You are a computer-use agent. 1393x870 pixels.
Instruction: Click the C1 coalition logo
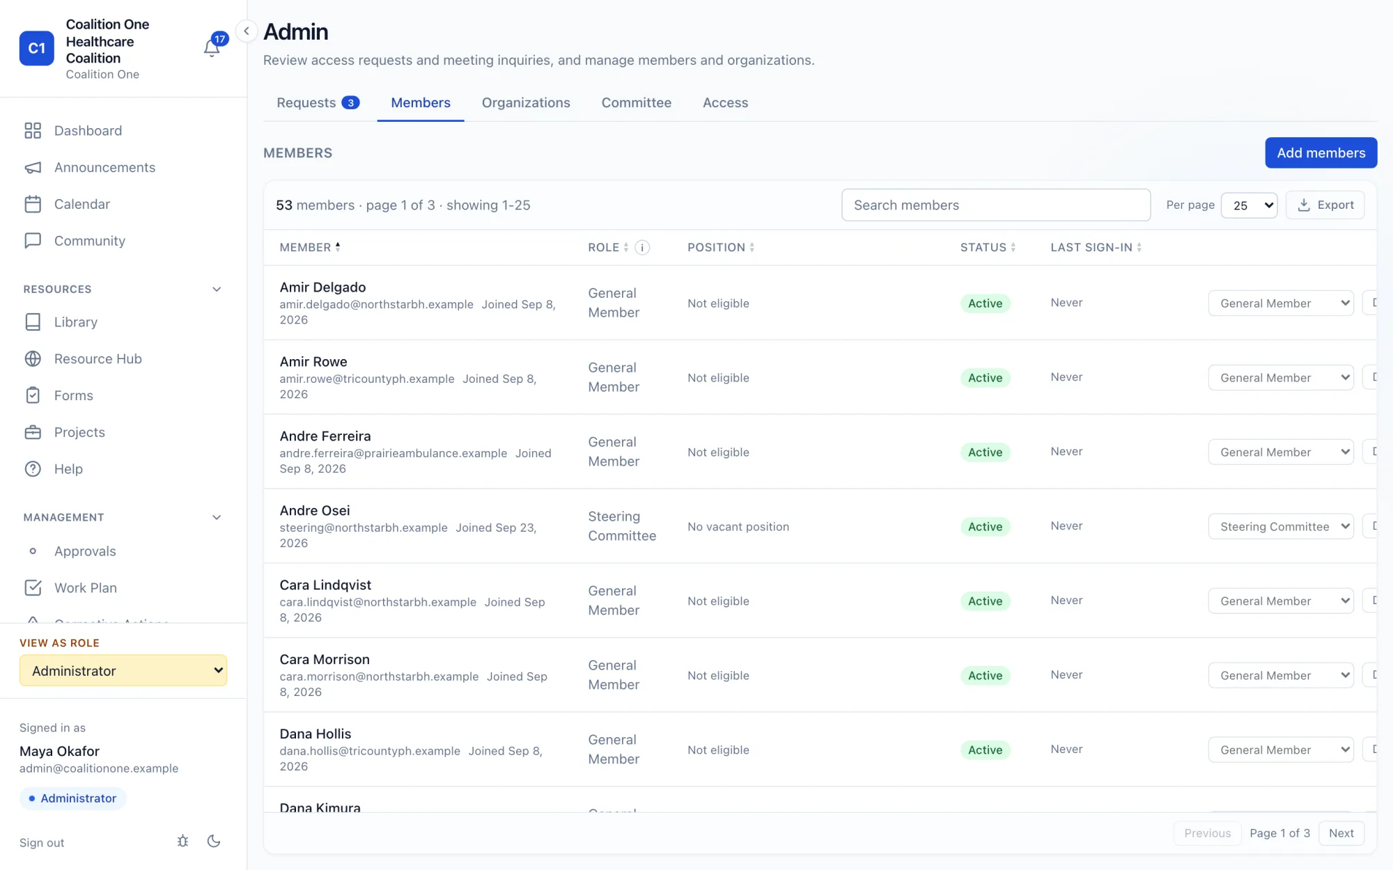[x=37, y=48]
